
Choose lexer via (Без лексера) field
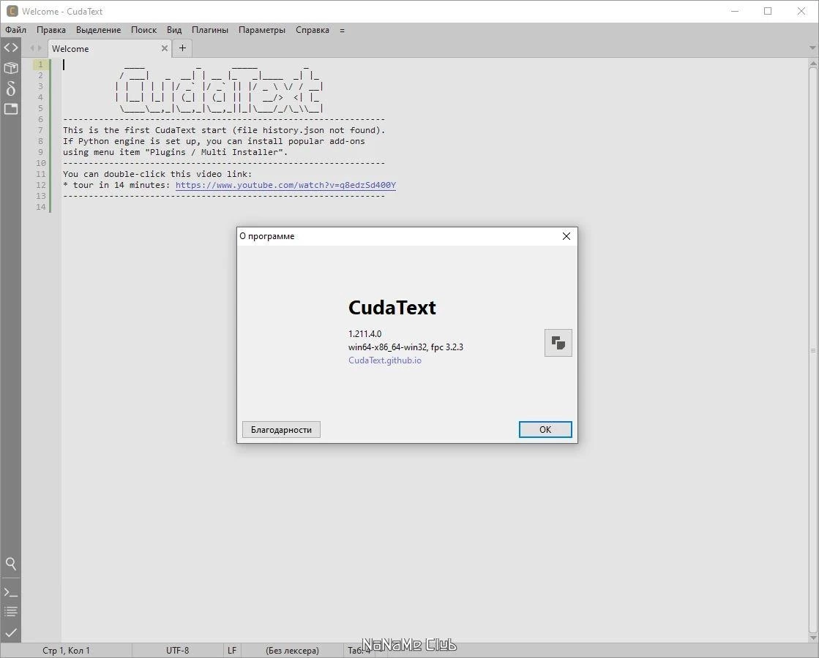292,650
